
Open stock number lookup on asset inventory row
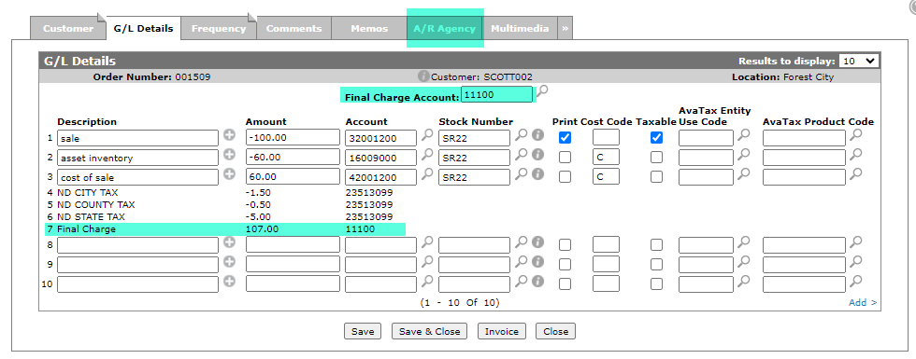coord(521,155)
